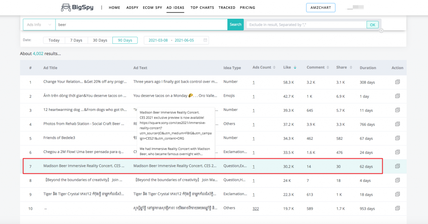
Task: Open the ECOM SPY menu
Action: coord(152,8)
